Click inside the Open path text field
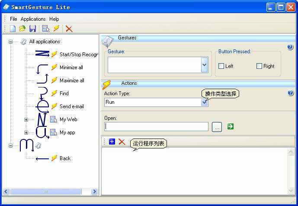The height and width of the screenshot is (206, 298). coord(156,126)
